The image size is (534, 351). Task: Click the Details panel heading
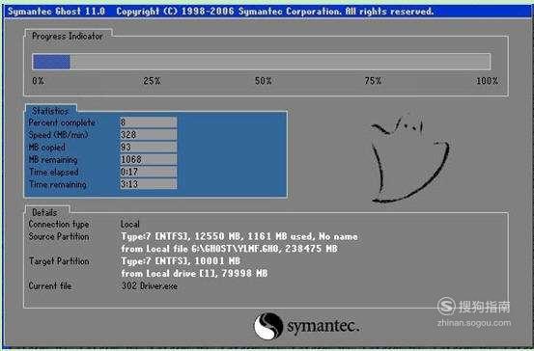click(44, 212)
